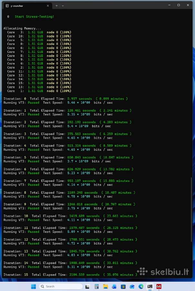This screenshot has height=291, width=195.
Task: Click the "Start Stress-Testing!" line
Action: point(34,16)
